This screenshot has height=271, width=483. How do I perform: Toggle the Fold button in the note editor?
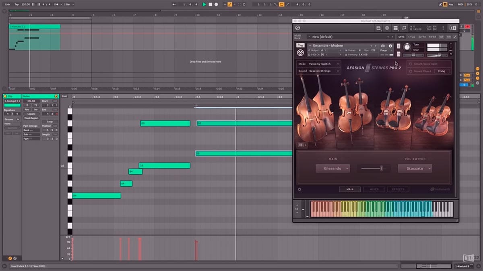tap(64, 96)
